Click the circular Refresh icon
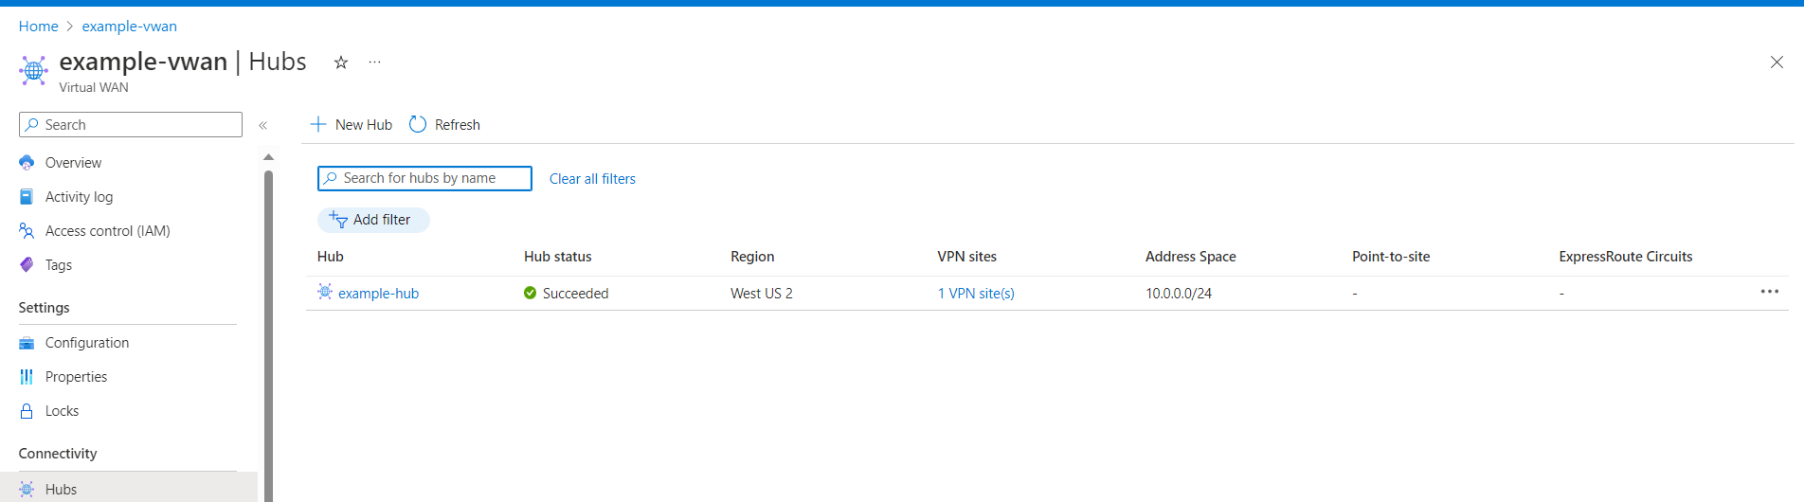This screenshot has height=502, width=1804. pyautogui.click(x=418, y=124)
